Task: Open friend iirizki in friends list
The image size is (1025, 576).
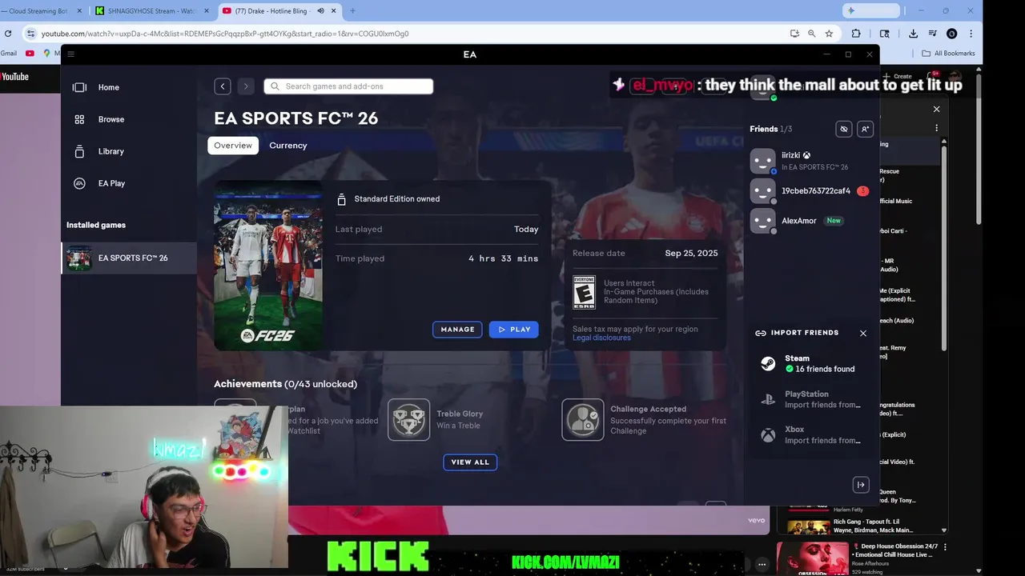Action: click(809, 161)
